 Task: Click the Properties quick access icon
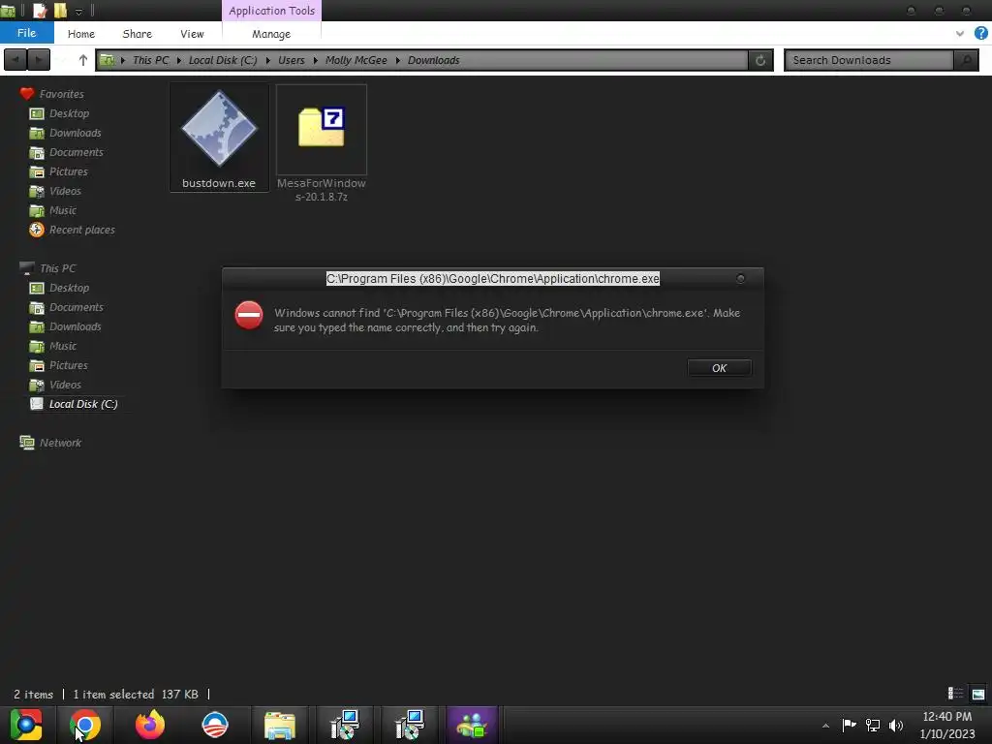(40, 11)
